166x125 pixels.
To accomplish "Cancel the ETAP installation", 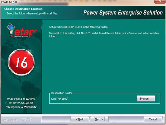I will [x=153, y=119].
